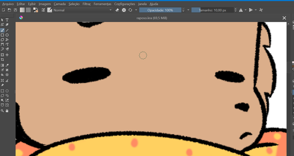The width and height of the screenshot is (294, 156).
Task: Select the Enclose and Fill tool
Action: point(7,75)
